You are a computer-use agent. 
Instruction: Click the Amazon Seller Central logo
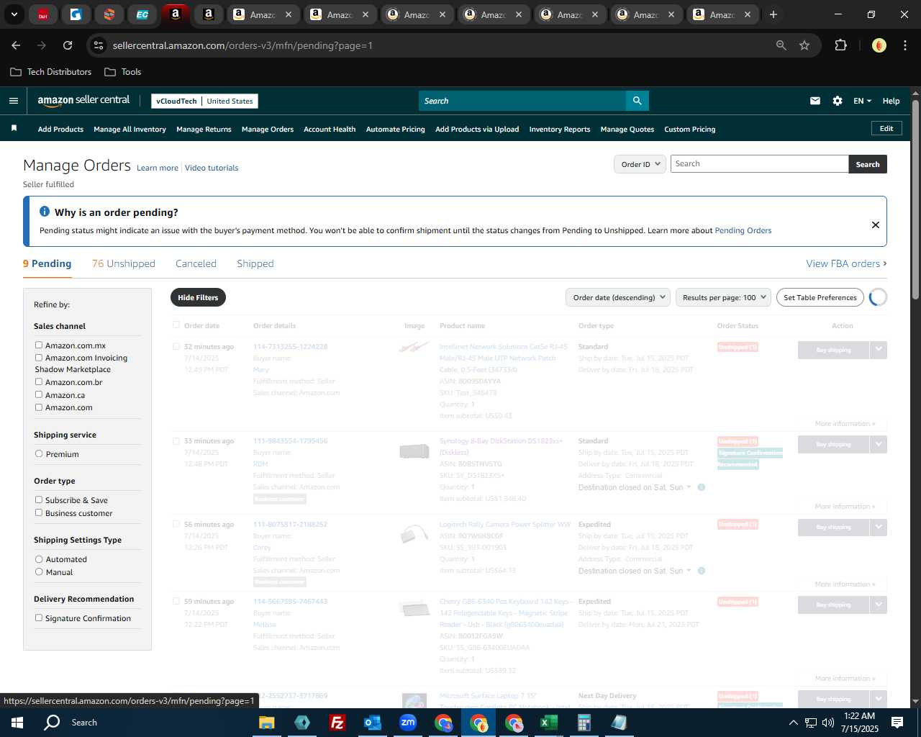coord(83,101)
